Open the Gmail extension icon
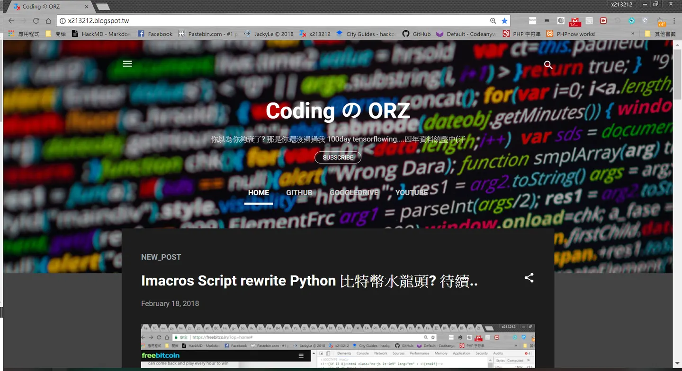Viewport: 682px width, 371px height. (574, 21)
